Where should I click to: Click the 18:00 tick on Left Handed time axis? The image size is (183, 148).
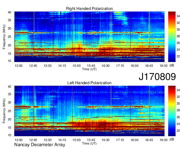[x=135, y=140]
